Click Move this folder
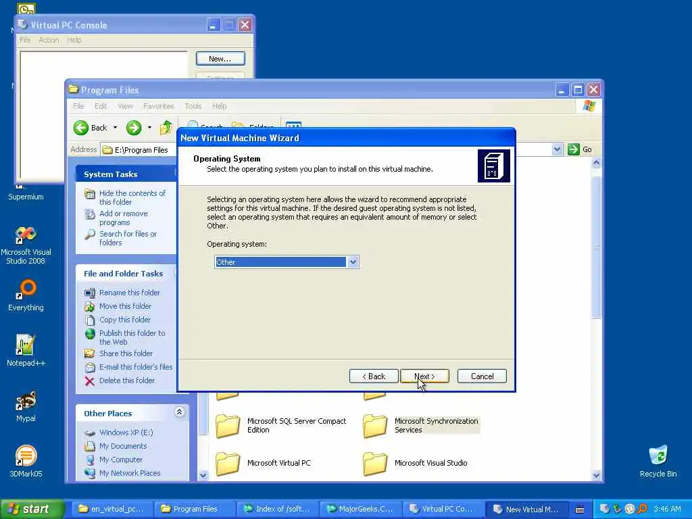This screenshot has width=692, height=519. (125, 306)
